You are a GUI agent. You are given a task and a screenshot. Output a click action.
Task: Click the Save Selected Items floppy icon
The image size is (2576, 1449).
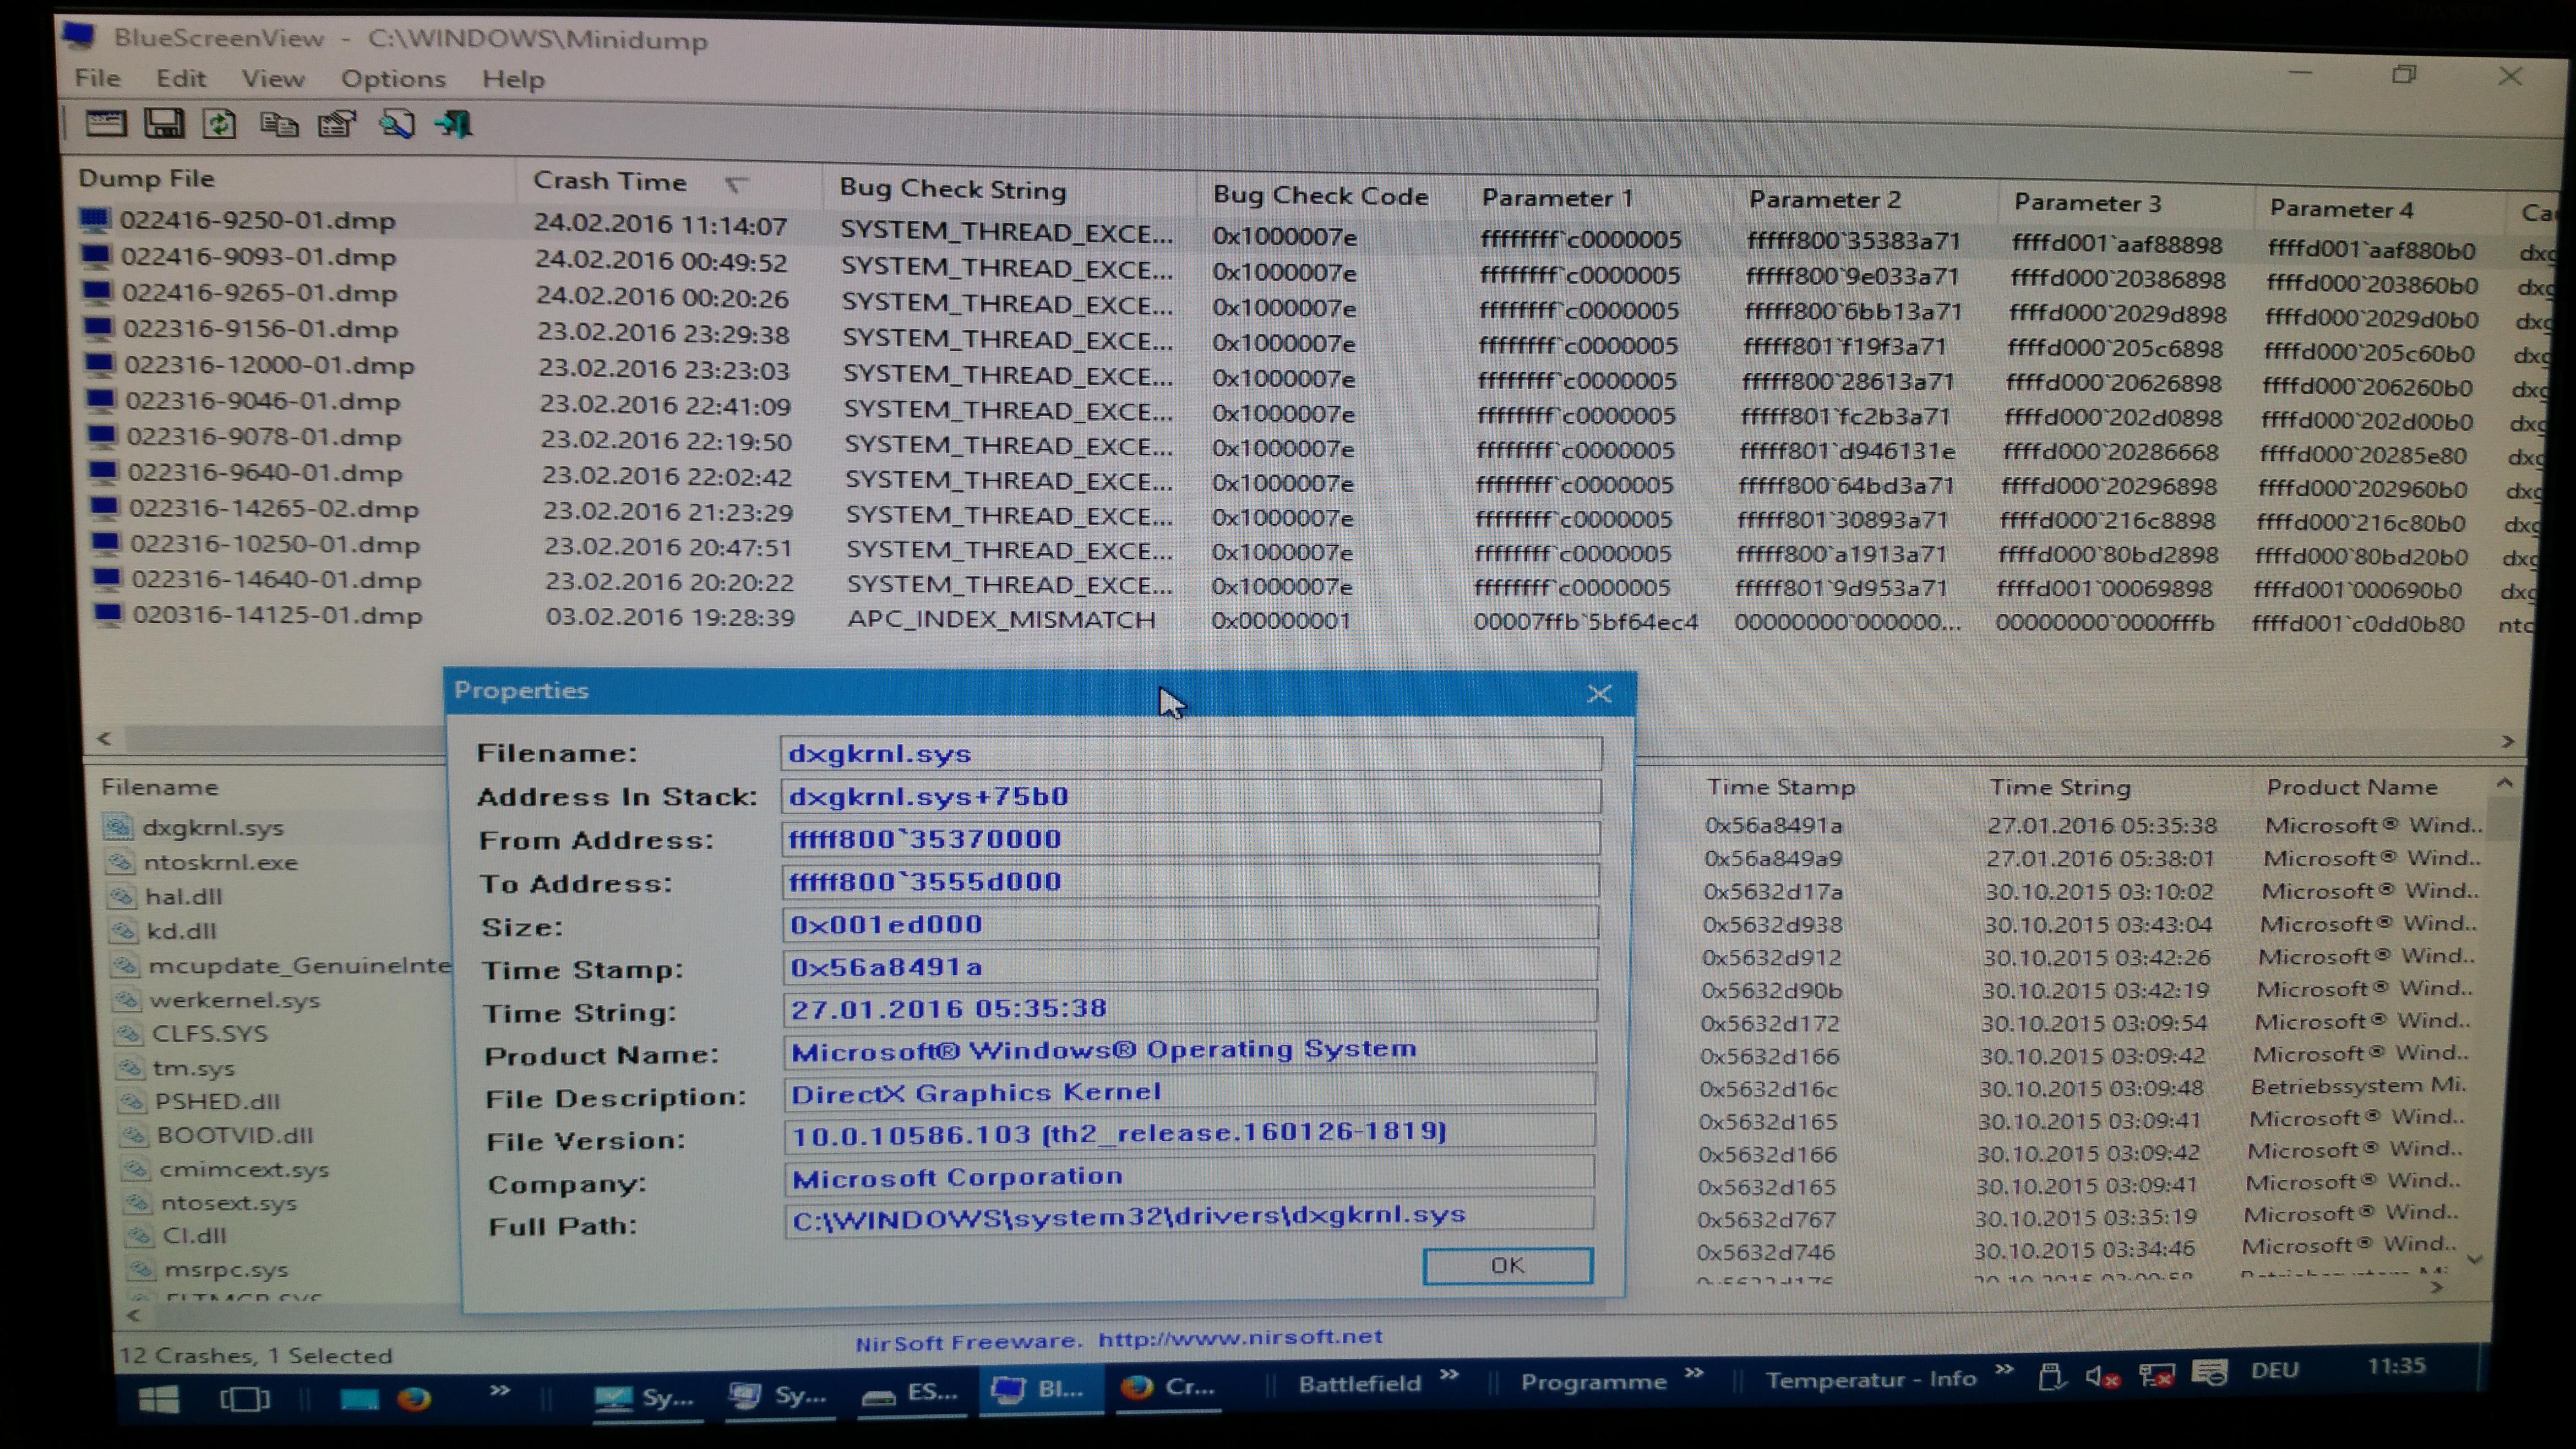pos(164,124)
